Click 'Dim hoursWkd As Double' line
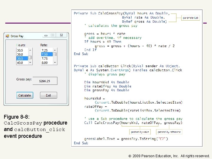 (107, 82)
